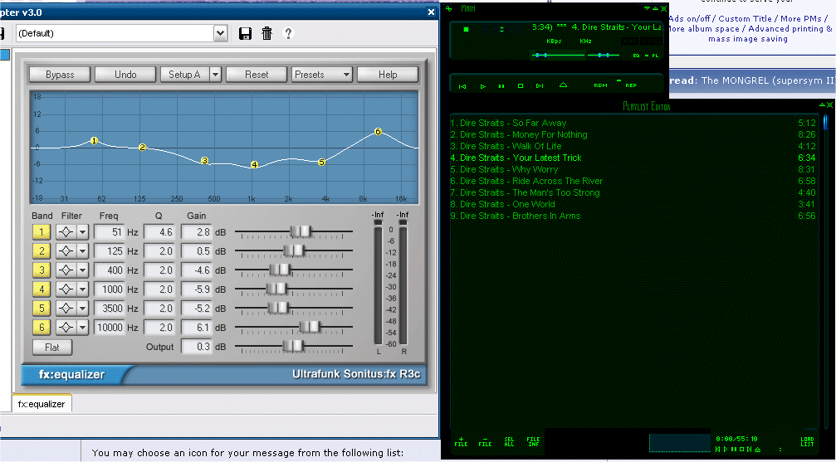
Task: Click LOAD LIST in Playlist Editor
Action: pos(807,442)
